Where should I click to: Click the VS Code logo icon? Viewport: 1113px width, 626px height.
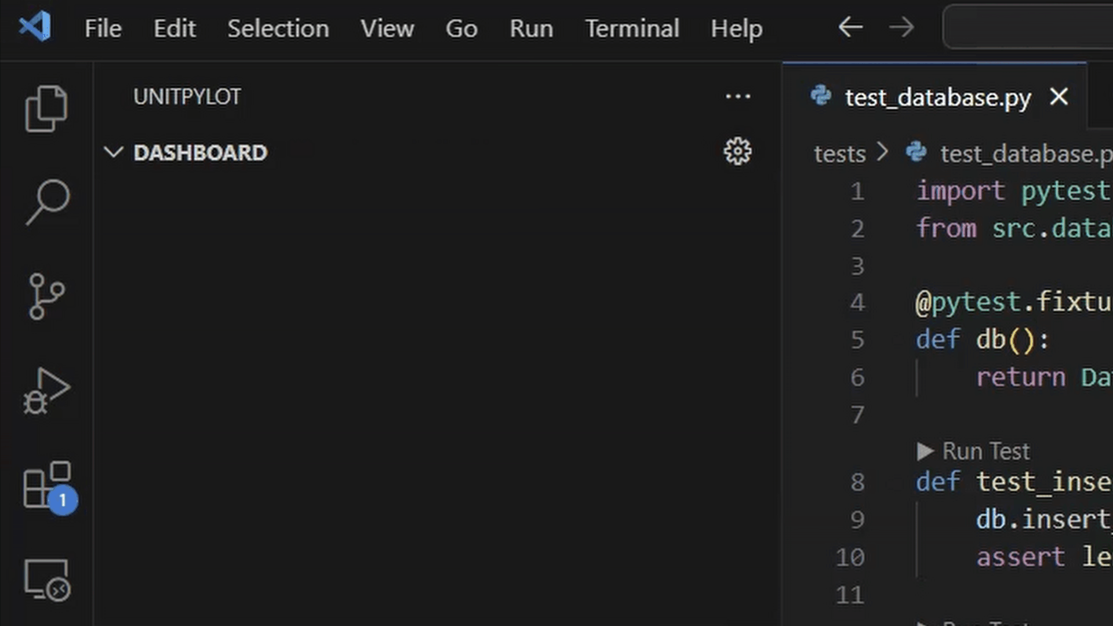pos(35,27)
